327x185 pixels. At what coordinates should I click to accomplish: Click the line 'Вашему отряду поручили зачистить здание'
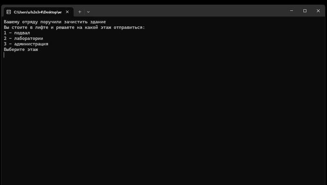pos(55,22)
